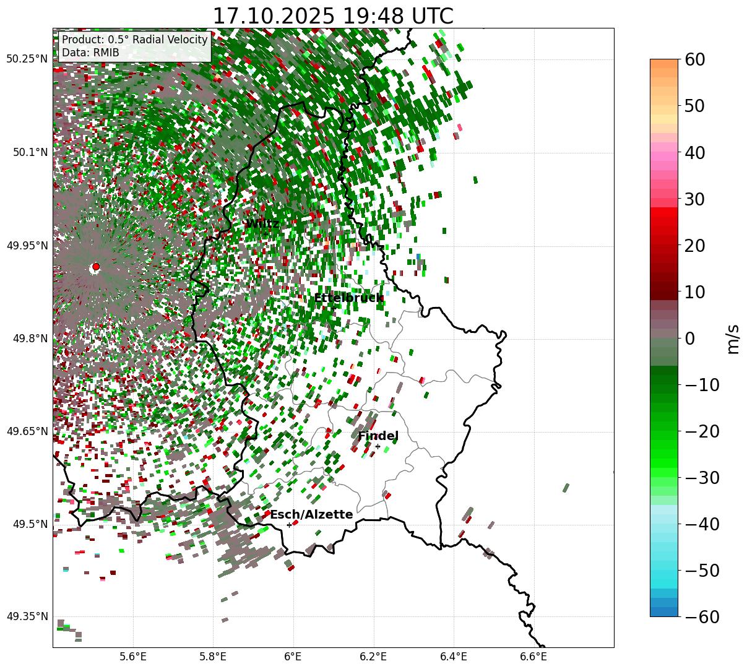
Task: Click the colorbar 0 tick label
Action: 689,338
